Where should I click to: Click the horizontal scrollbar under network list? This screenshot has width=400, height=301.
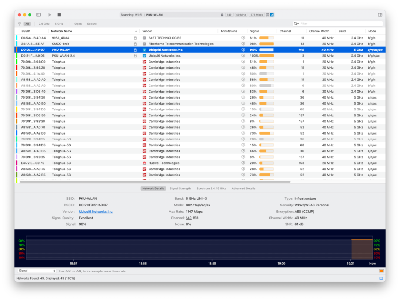(x=155, y=182)
